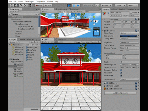Open Hierarchy Create dropdown
The image size is (148, 111).
[12, 12]
